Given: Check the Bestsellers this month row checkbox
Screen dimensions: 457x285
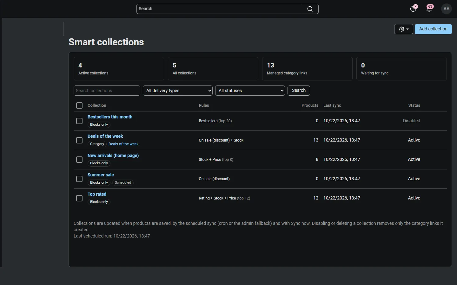Looking at the screenshot, I should [x=79, y=121].
